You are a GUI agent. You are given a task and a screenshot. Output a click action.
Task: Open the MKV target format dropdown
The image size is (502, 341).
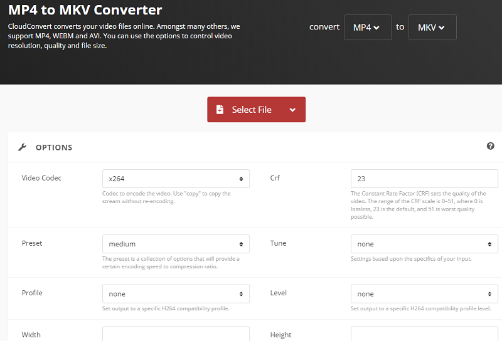(432, 28)
